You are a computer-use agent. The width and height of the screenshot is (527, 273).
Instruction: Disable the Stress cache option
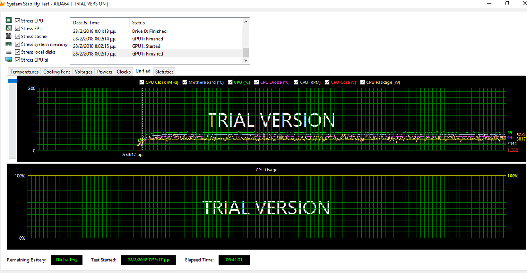click(x=18, y=36)
